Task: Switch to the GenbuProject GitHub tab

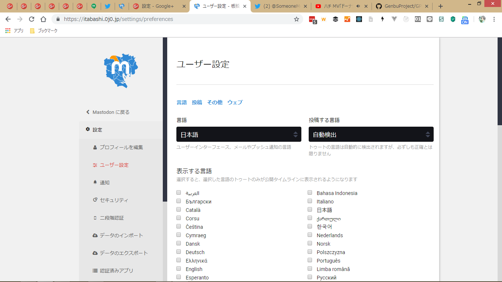Action: click(402, 6)
